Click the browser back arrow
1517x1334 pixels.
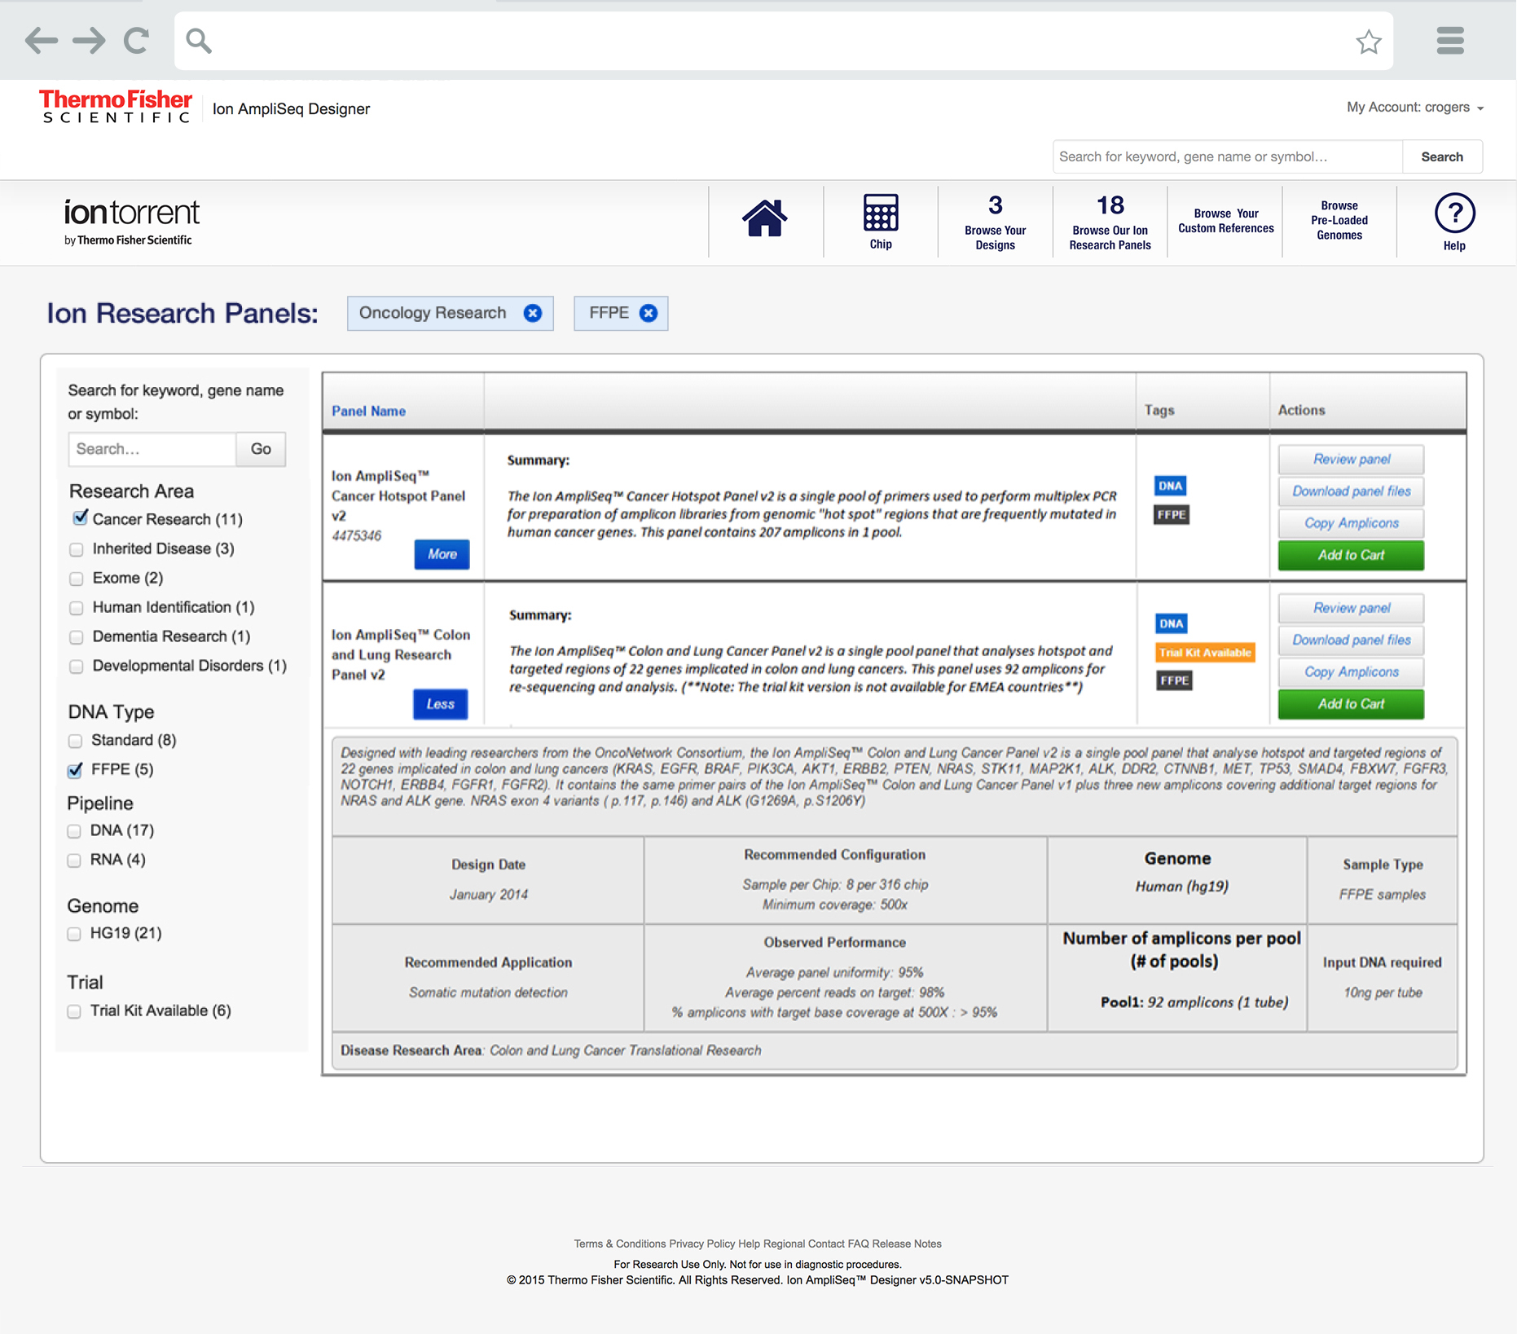coord(41,40)
